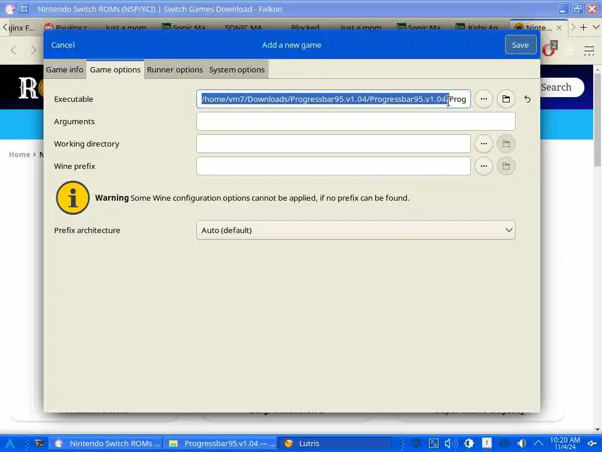Click the ad blocker icon with badge 2
The height and width of the screenshot is (452, 602).
(x=550, y=49)
